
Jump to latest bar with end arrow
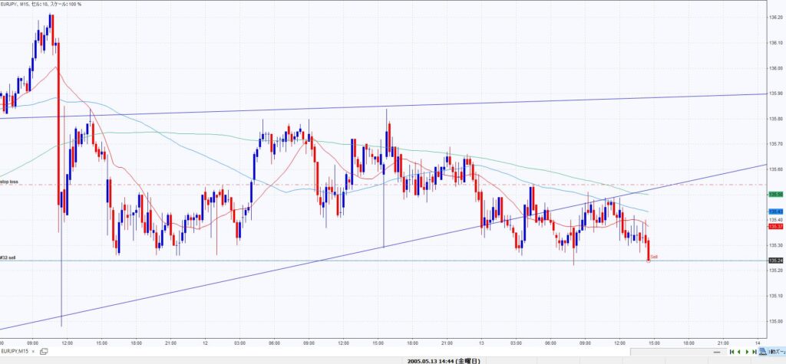coord(754,351)
